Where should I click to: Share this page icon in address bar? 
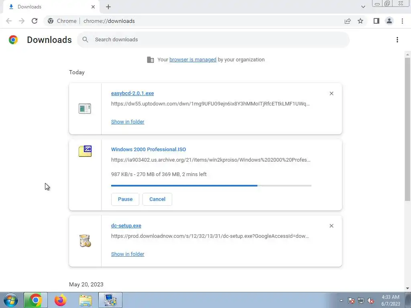[x=348, y=21]
